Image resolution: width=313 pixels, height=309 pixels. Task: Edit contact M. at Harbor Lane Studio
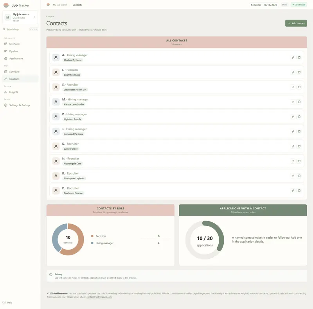click(293, 102)
